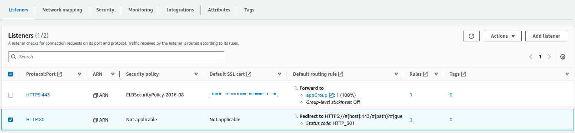Click Status code: HTTP_301 text
The width and height of the screenshot is (575, 133).
point(330,123)
